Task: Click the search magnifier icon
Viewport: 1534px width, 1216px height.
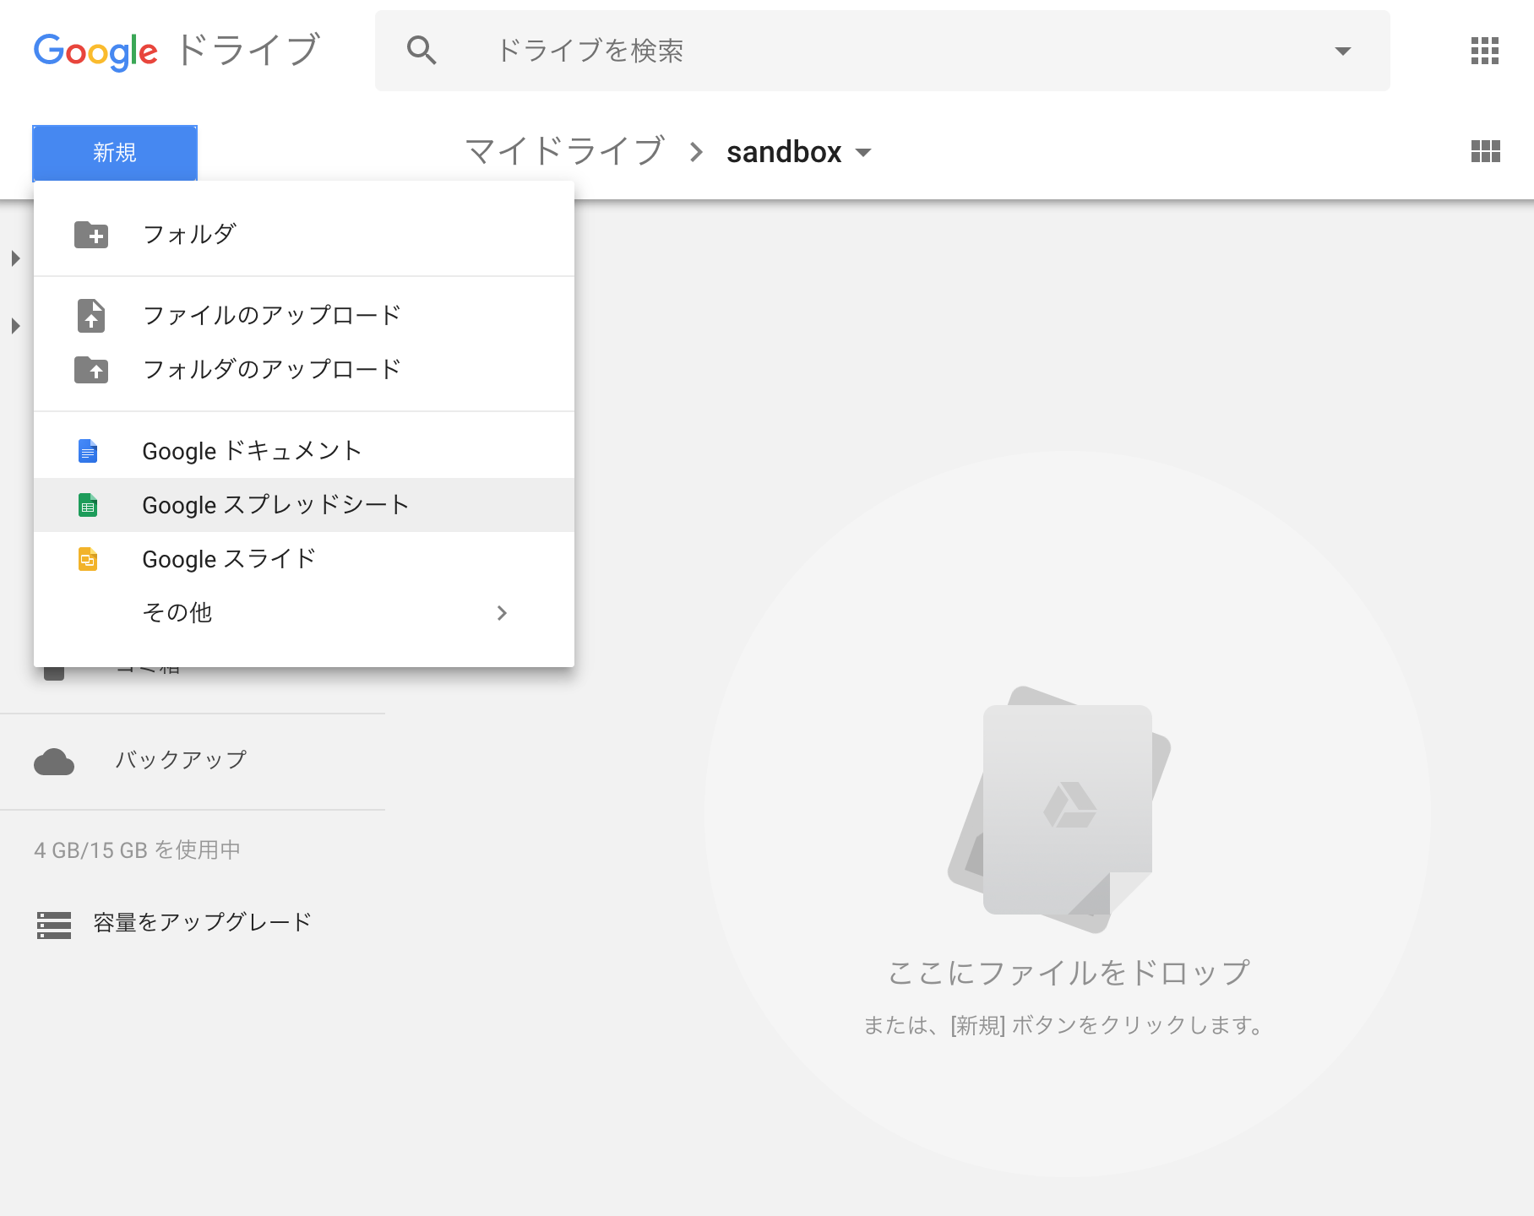Action: pyautogui.click(x=422, y=51)
